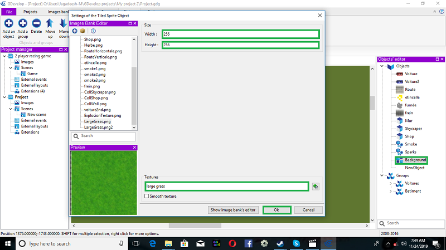Open File Explorer from the taskbar
Screen dimensions: 446x250
click(168, 243)
